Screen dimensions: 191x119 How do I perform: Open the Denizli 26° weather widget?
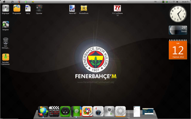[x=178, y=30]
